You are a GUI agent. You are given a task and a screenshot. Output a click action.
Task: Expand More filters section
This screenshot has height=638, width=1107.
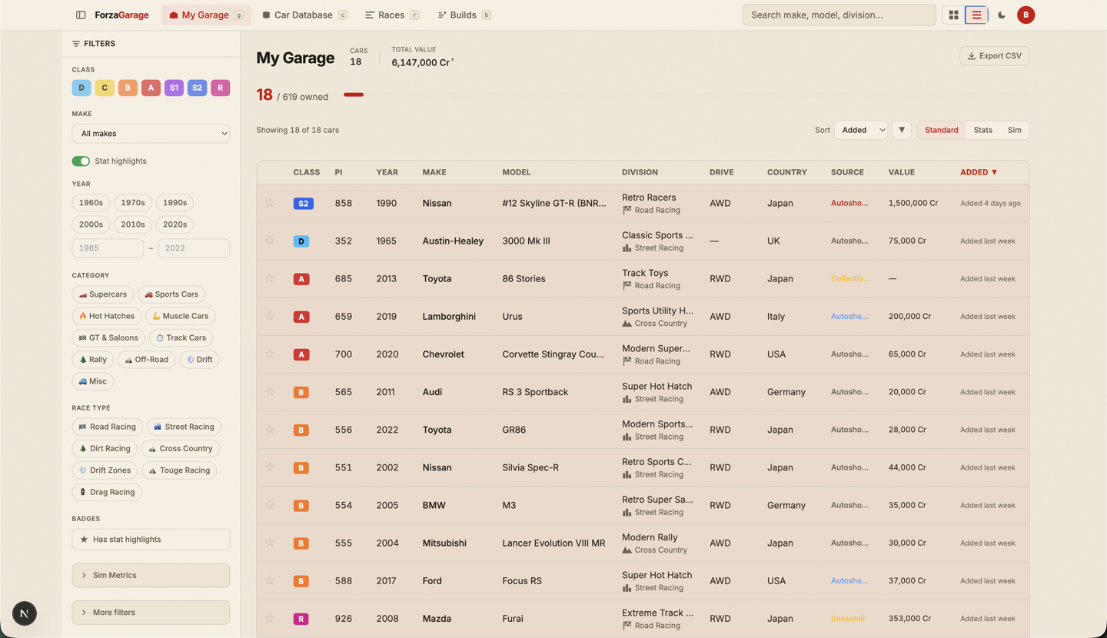[x=151, y=613]
